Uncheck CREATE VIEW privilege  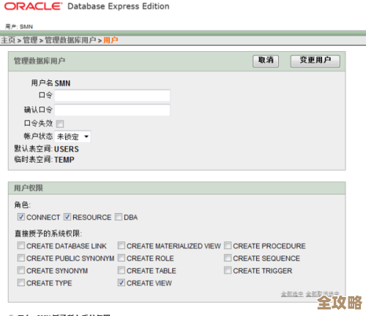point(122,282)
